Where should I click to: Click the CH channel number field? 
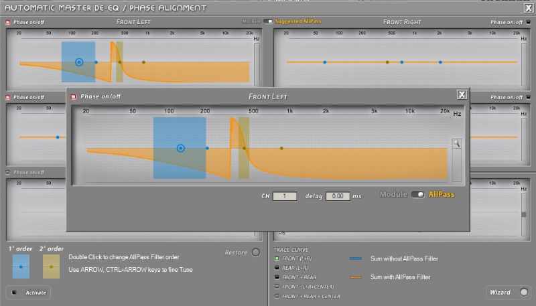coord(284,196)
